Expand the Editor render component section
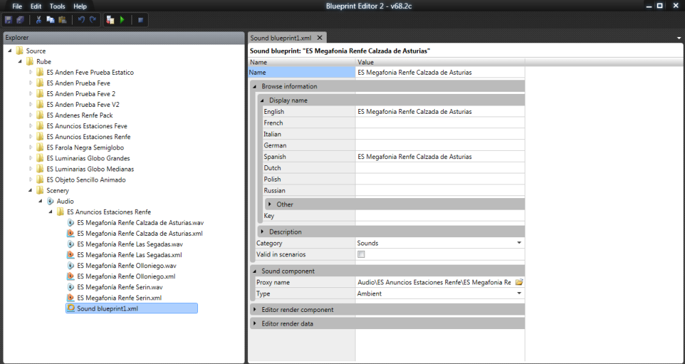The width and height of the screenshot is (685, 364). [255, 310]
